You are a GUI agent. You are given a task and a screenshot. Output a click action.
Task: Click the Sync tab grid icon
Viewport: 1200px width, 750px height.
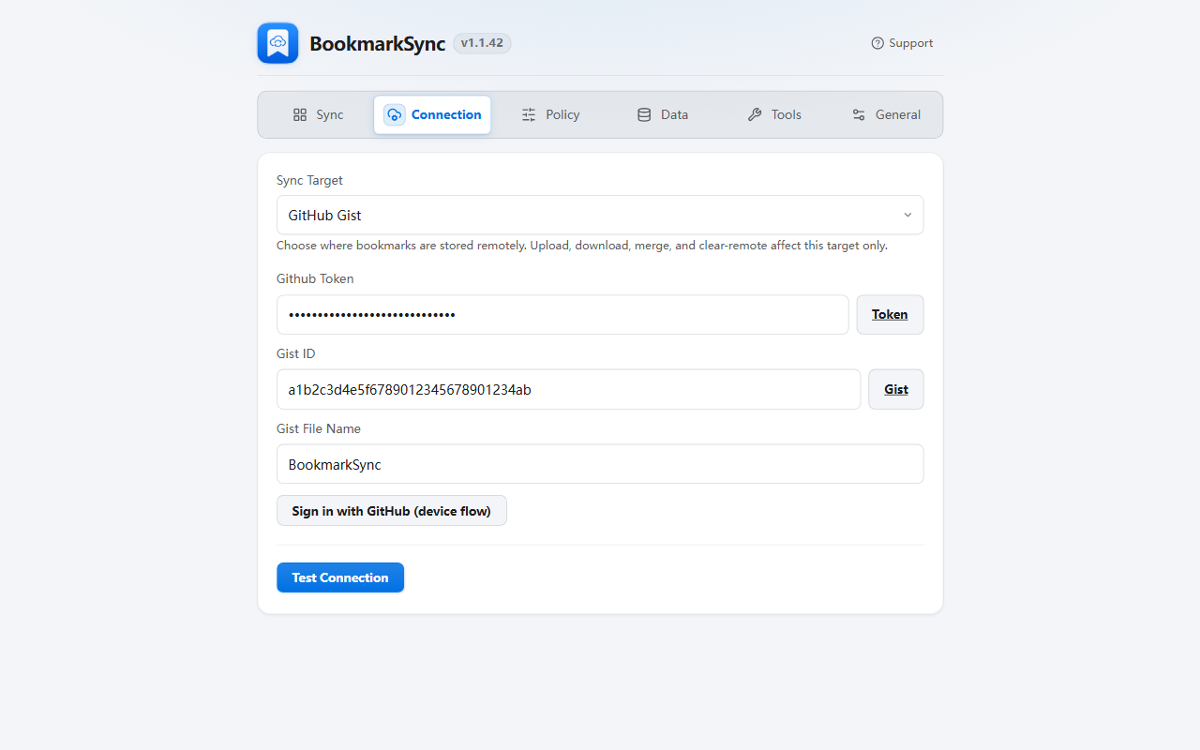[300, 114]
